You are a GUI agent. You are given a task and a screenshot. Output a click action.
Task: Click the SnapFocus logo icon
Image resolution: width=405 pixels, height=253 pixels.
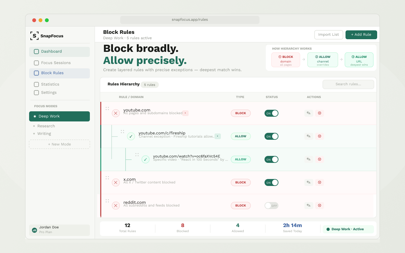[34, 36]
